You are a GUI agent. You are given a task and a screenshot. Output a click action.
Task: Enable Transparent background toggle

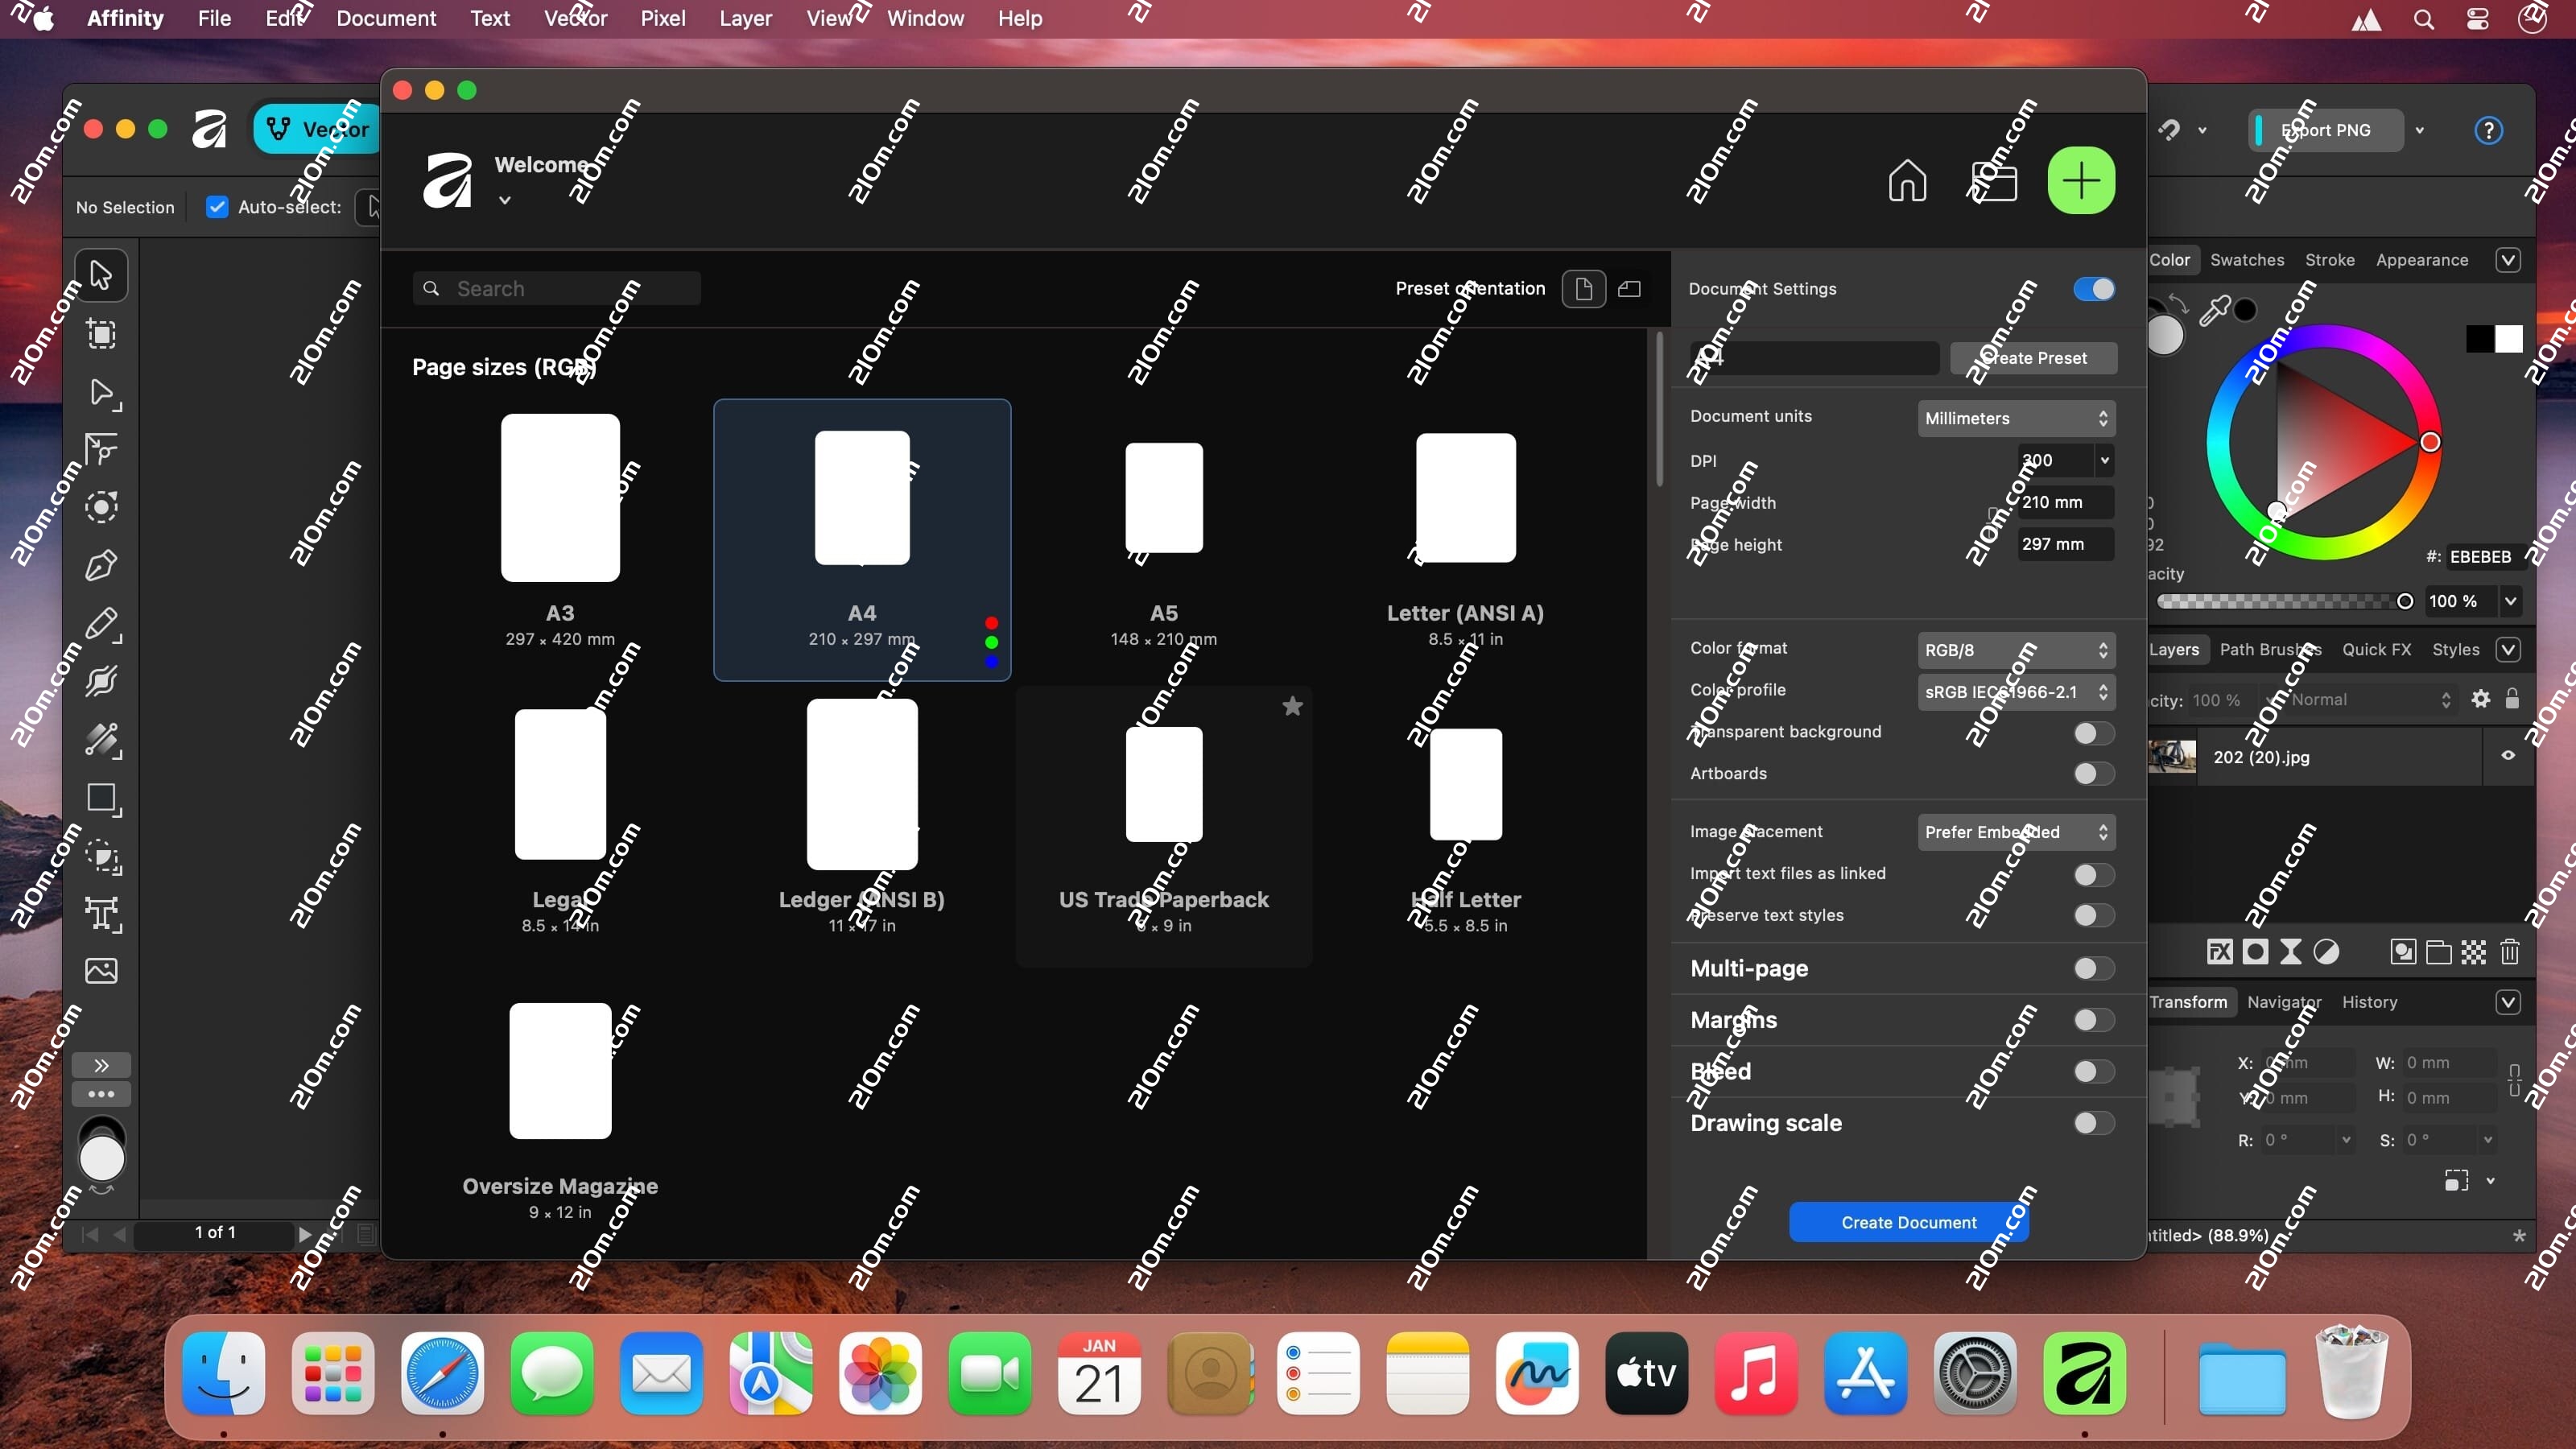coord(2093,733)
